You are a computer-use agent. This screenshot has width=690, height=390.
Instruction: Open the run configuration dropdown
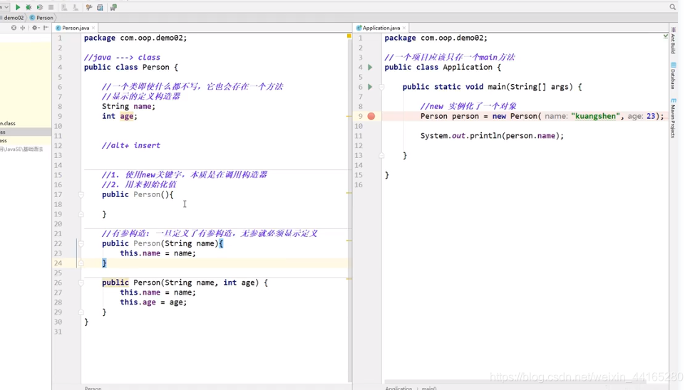(5, 7)
